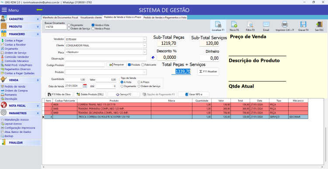
Task: Click Delete Produto [DEL] button
Action: click(90, 95)
